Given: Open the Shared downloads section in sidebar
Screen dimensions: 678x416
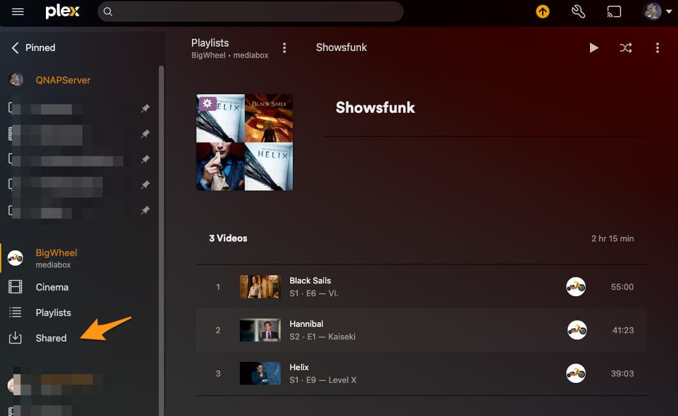Looking at the screenshot, I should [x=50, y=338].
